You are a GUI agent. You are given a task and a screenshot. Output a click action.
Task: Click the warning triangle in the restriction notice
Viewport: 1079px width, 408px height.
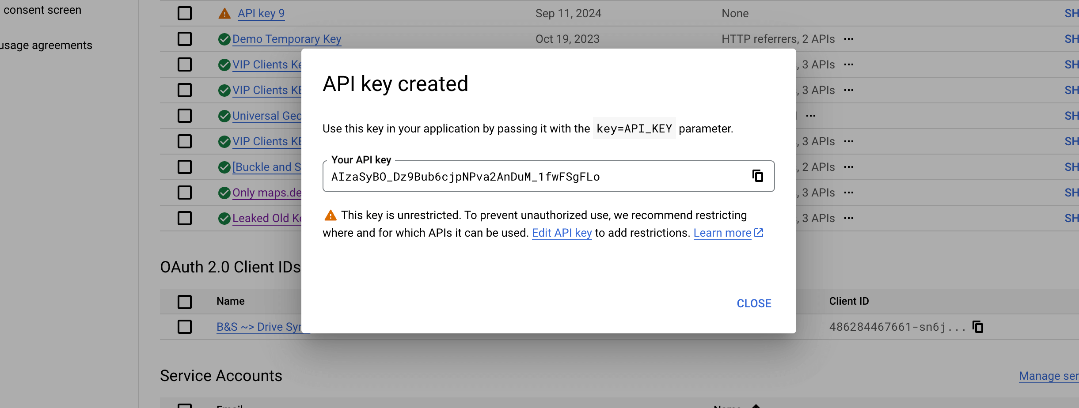click(x=331, y=215)
